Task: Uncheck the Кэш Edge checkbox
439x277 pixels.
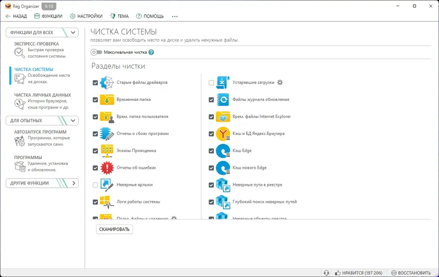Action: (211, 151)
